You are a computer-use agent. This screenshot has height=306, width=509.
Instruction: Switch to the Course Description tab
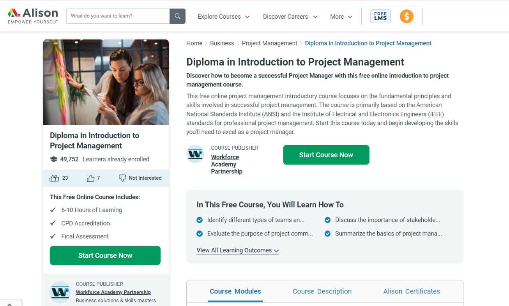(x=322, y=291)
